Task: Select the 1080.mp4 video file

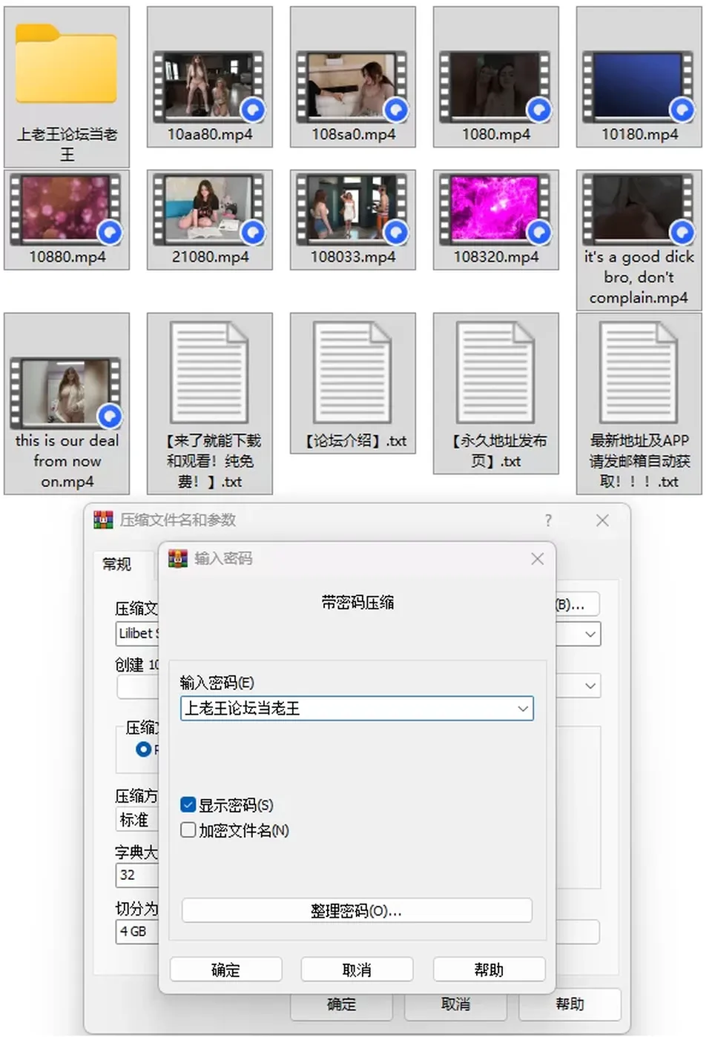Action: pyautogui.click(x=495, y=77)
